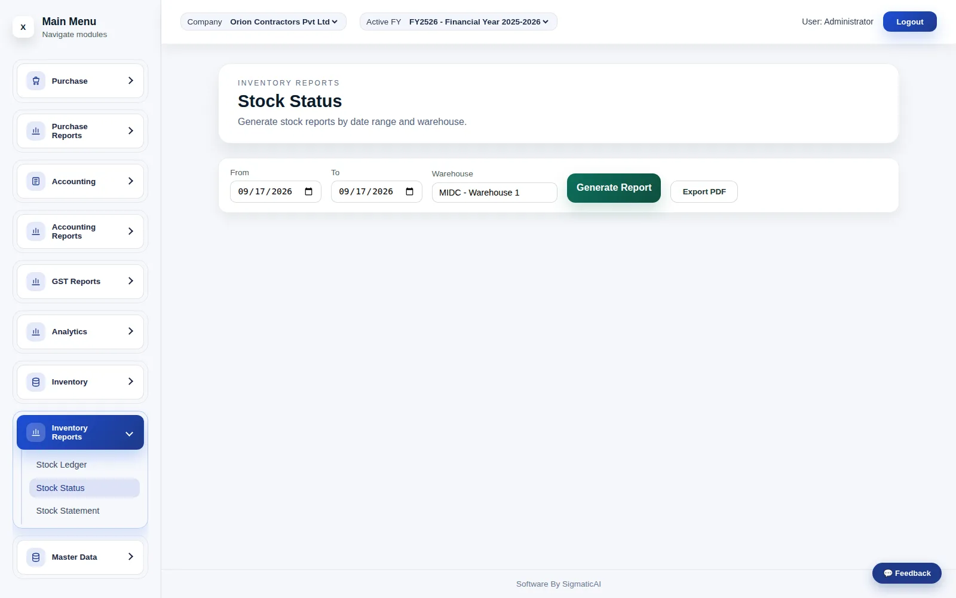Screen dimensions: 956x598
Task: Collapse the Inventory Reports section
Action: 129,434
